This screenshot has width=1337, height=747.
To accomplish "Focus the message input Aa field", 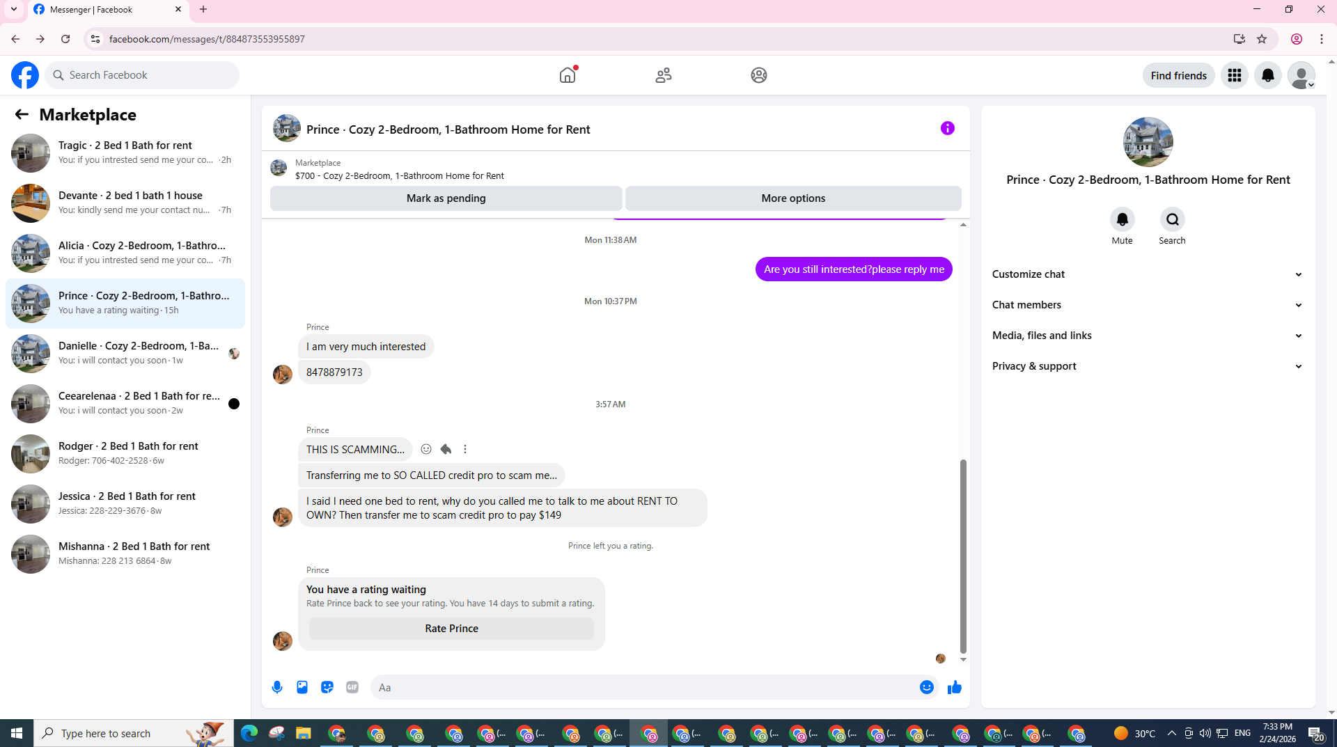I will click(x=644, y=687).
